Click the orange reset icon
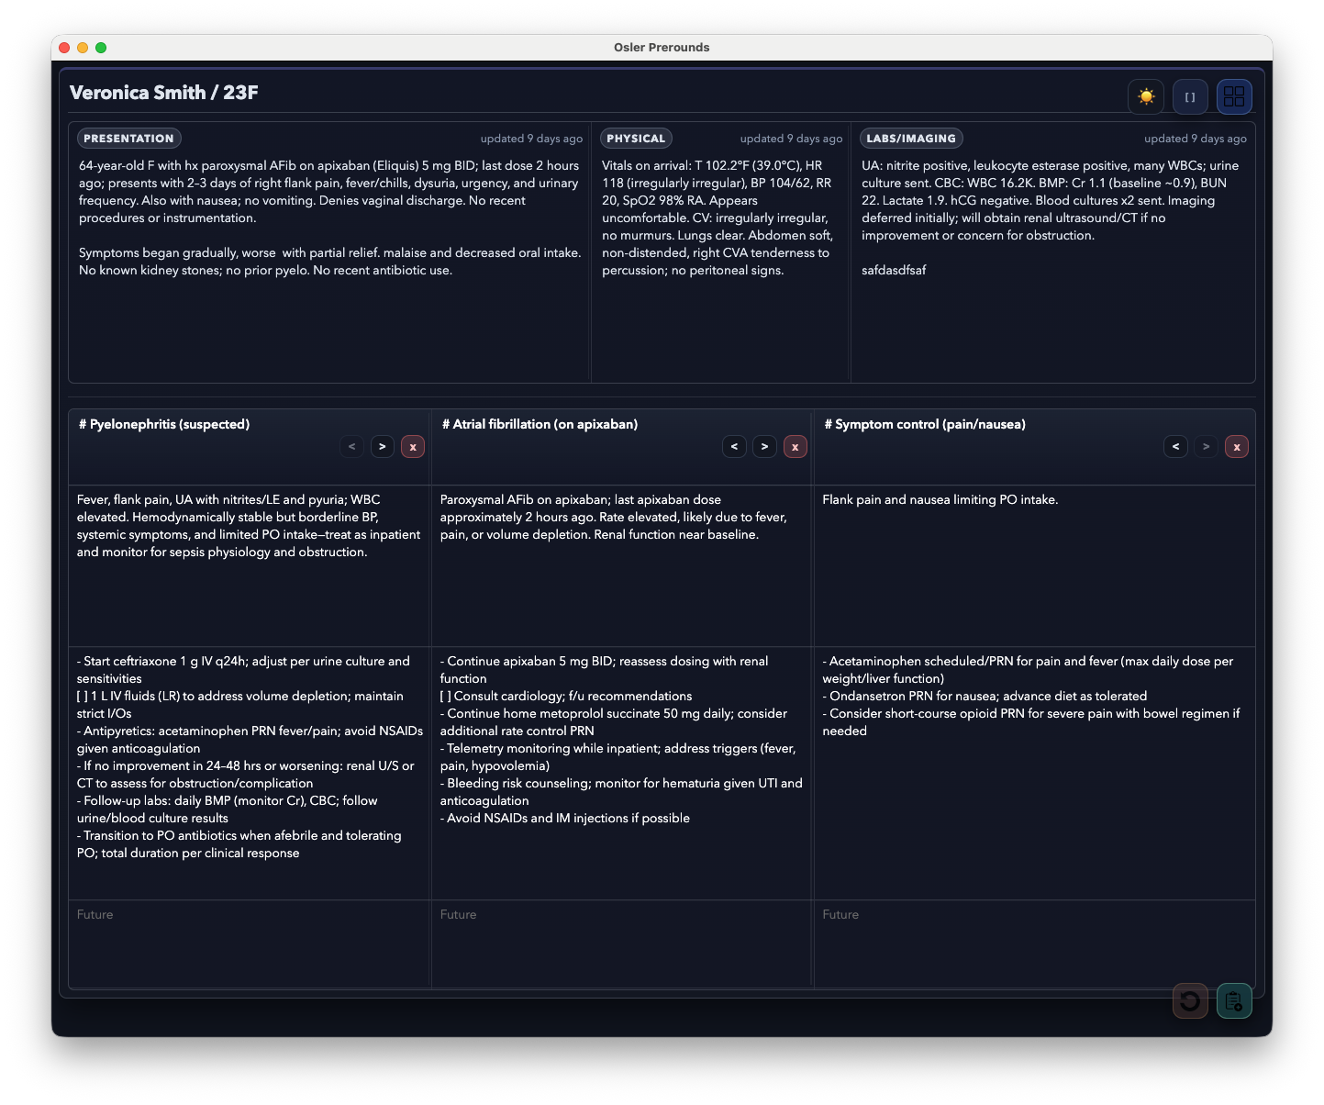Image resolution: width=1324 pixels, height=1105 pixels. click(1190, 1000)
